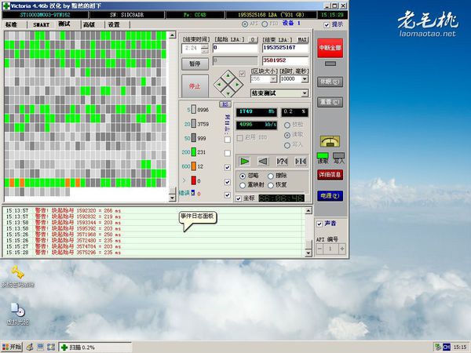Viewport: 471px width, 353px height.
Task: Click the 暂停 pause button
Action: 195,64
